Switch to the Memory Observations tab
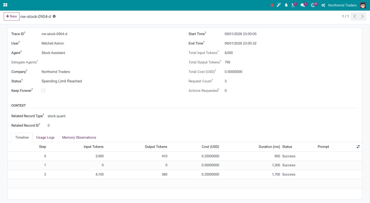This screenshot has height=203, width=370. tap(79, 137)
